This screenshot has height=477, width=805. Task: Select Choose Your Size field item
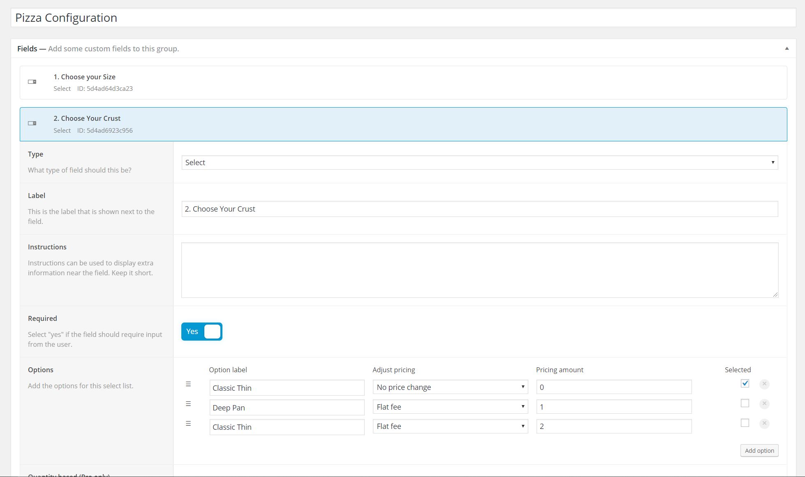[x=403, y=82]
